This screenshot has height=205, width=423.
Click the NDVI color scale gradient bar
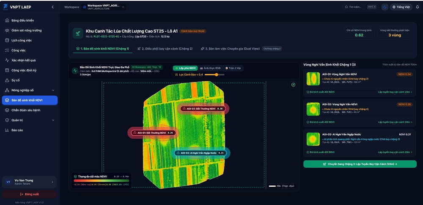[x=102, y=181]
